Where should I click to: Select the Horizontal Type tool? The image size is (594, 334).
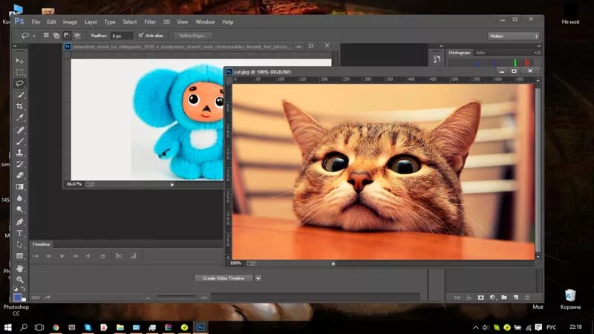(20, 233)
